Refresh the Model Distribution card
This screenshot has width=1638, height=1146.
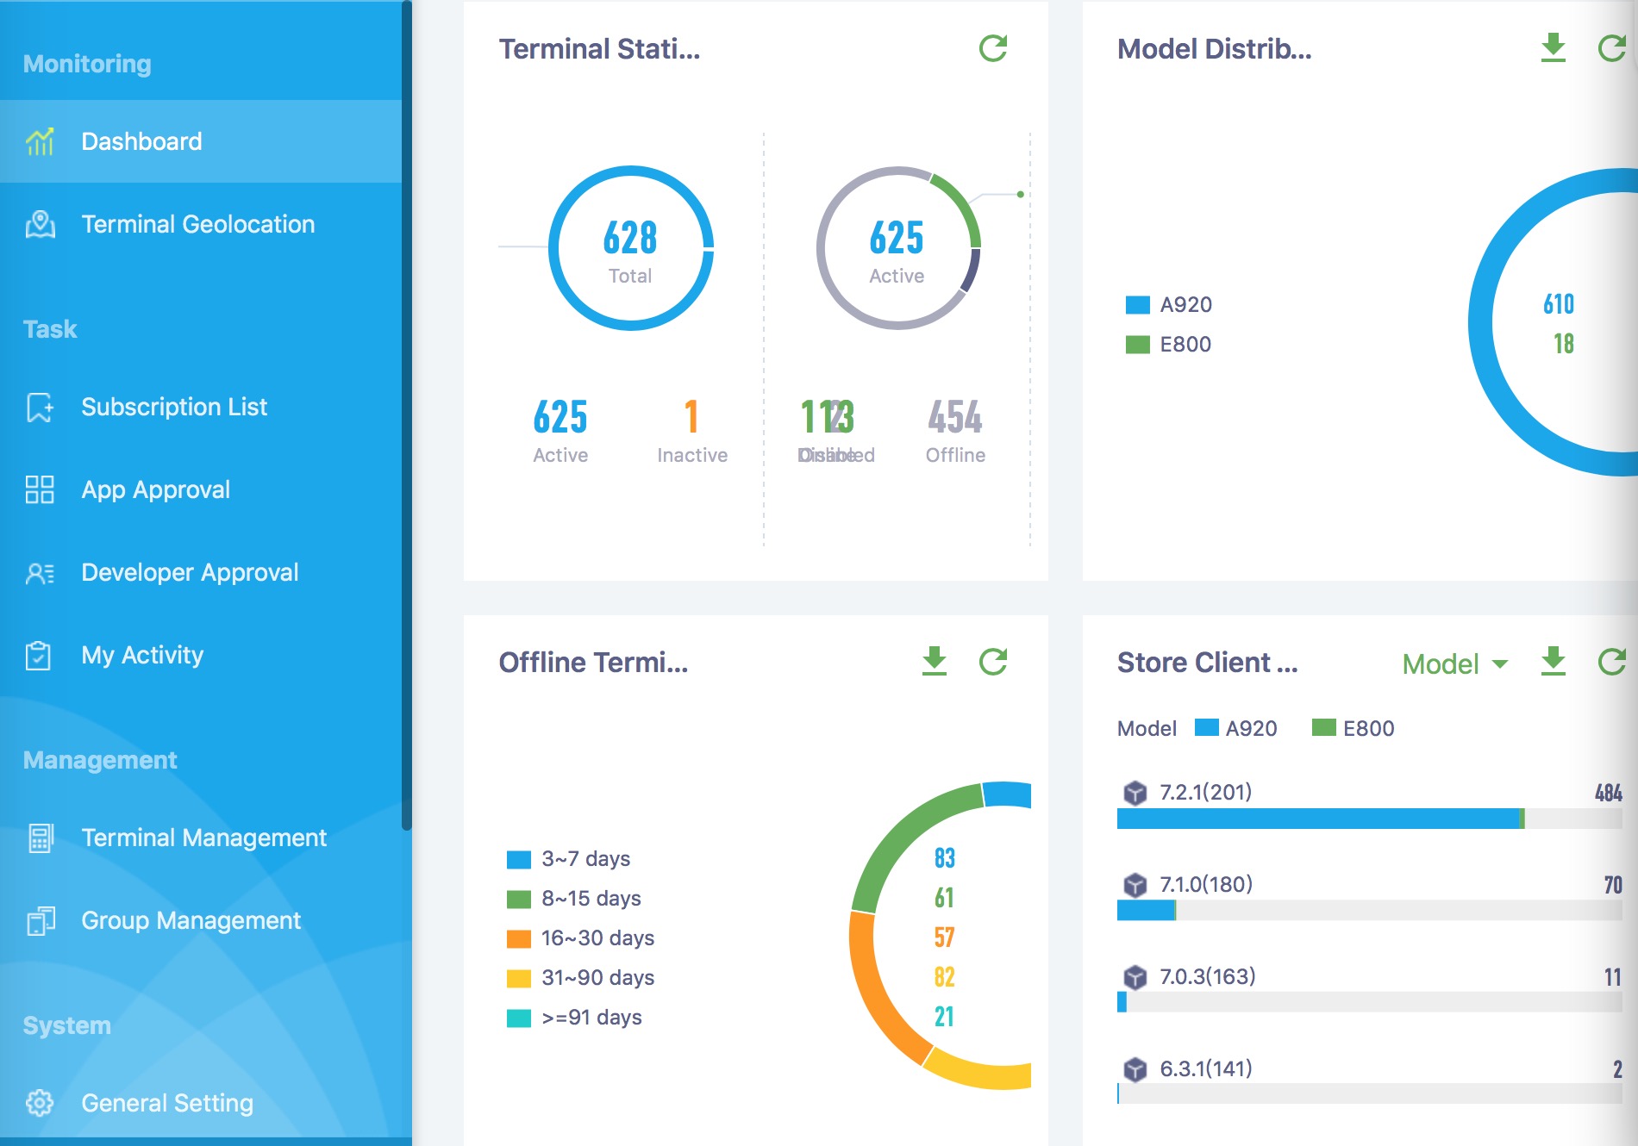point(1612,48)
